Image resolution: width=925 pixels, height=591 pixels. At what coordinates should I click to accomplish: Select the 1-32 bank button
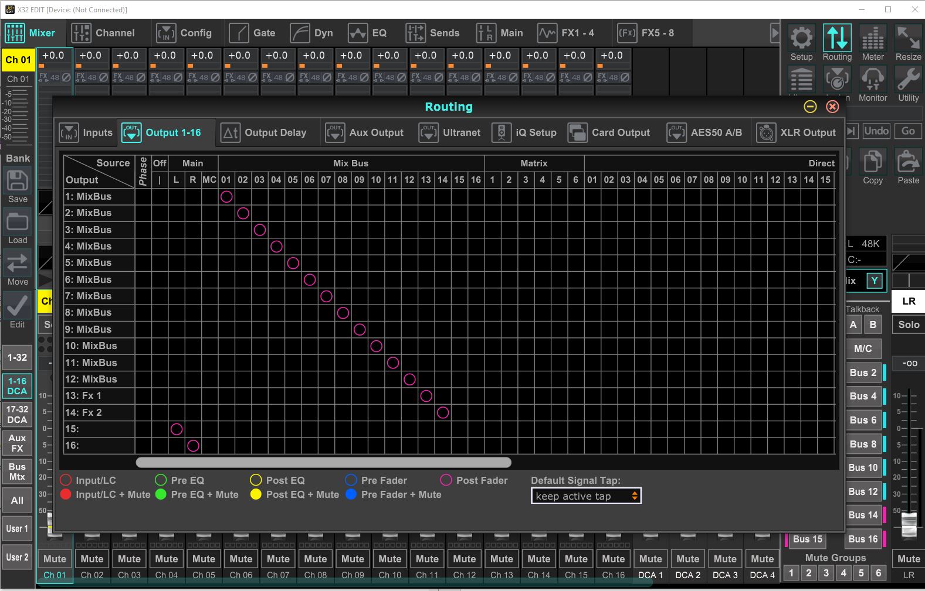click(18, 357)
